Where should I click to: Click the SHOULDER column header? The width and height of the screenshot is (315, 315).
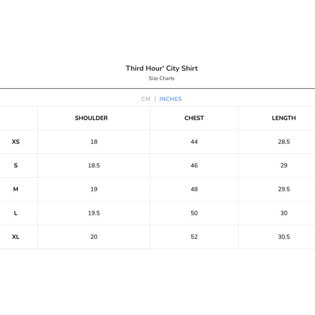point(91,118)
